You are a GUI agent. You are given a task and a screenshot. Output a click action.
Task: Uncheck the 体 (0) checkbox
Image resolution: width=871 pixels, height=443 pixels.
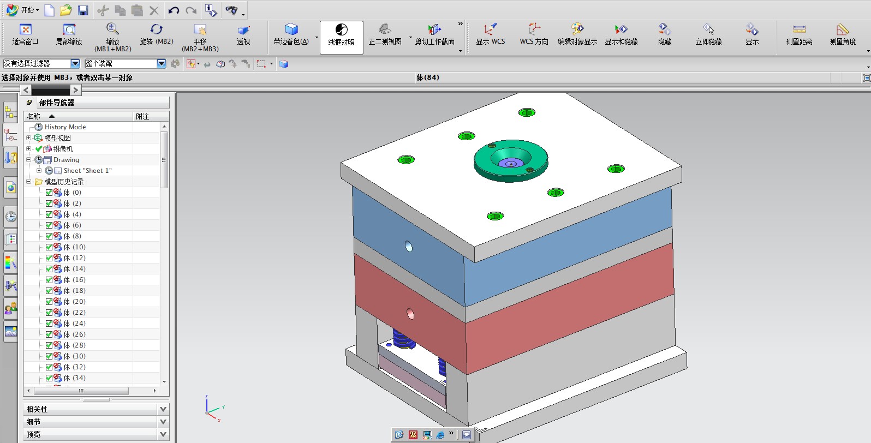(x=49, y=193)
